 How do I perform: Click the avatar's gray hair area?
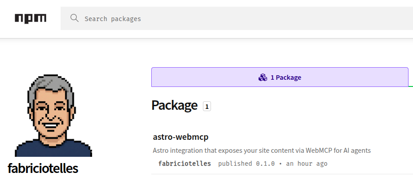[x=50, y=83]
